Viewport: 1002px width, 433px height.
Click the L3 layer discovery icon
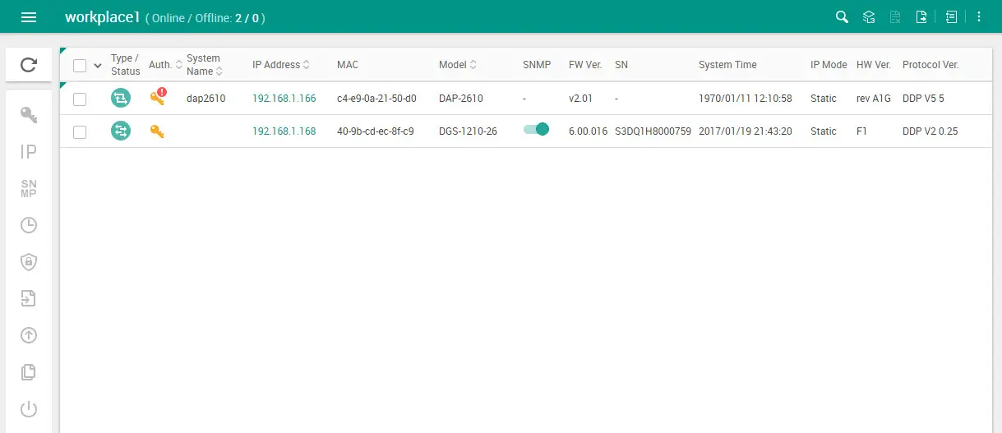tap(869, 17)
